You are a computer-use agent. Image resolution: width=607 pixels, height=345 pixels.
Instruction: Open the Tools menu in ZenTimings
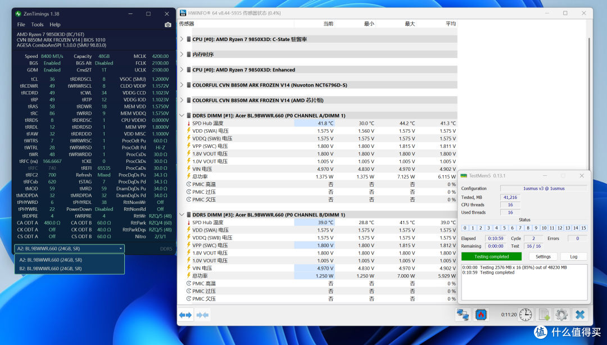coord(37,24)
